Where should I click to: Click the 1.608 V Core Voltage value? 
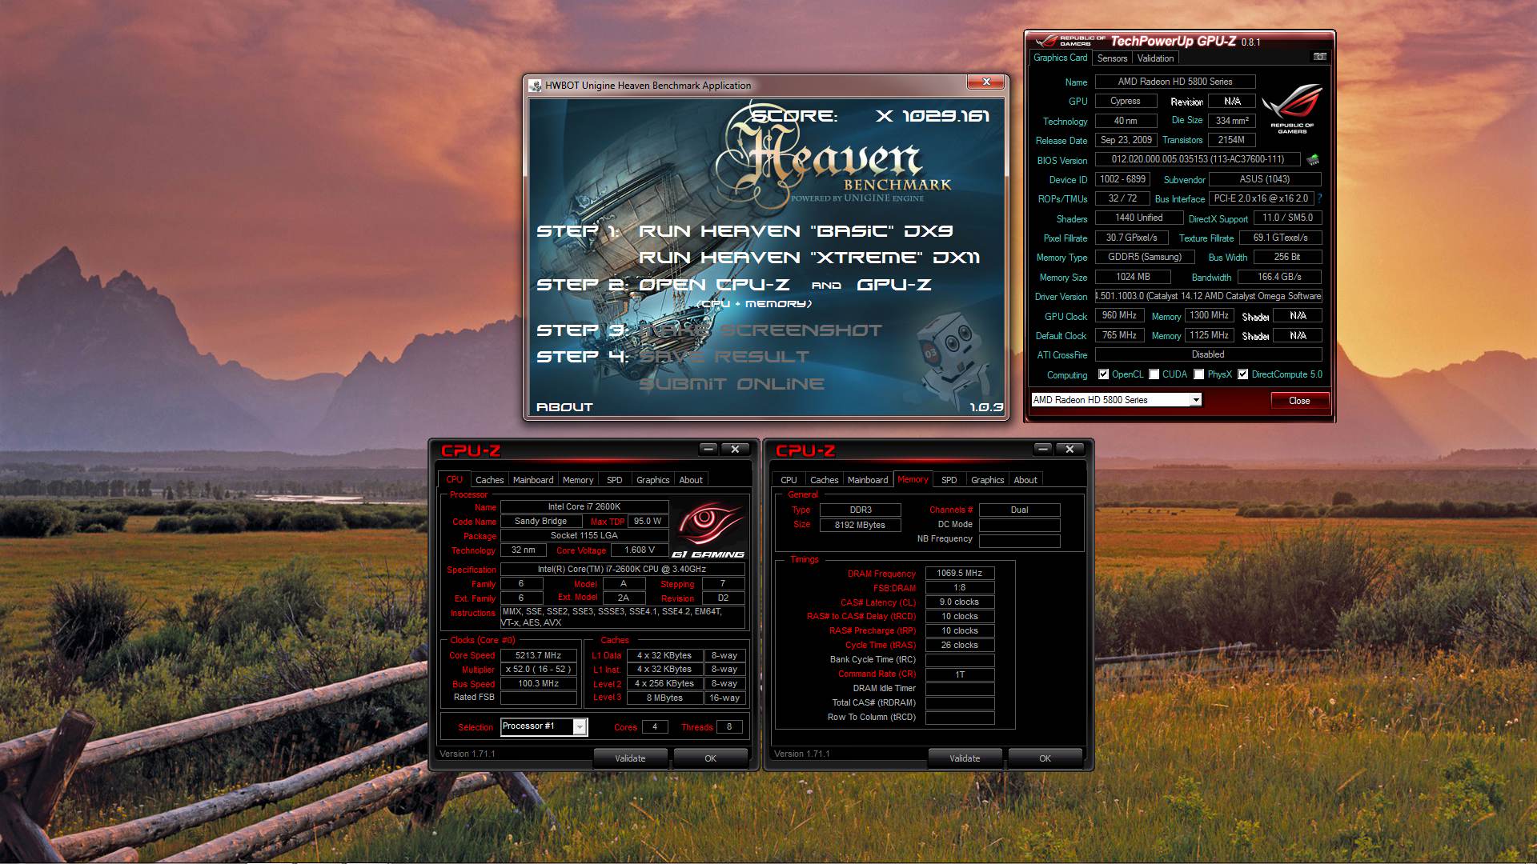[x=639, y=550]
